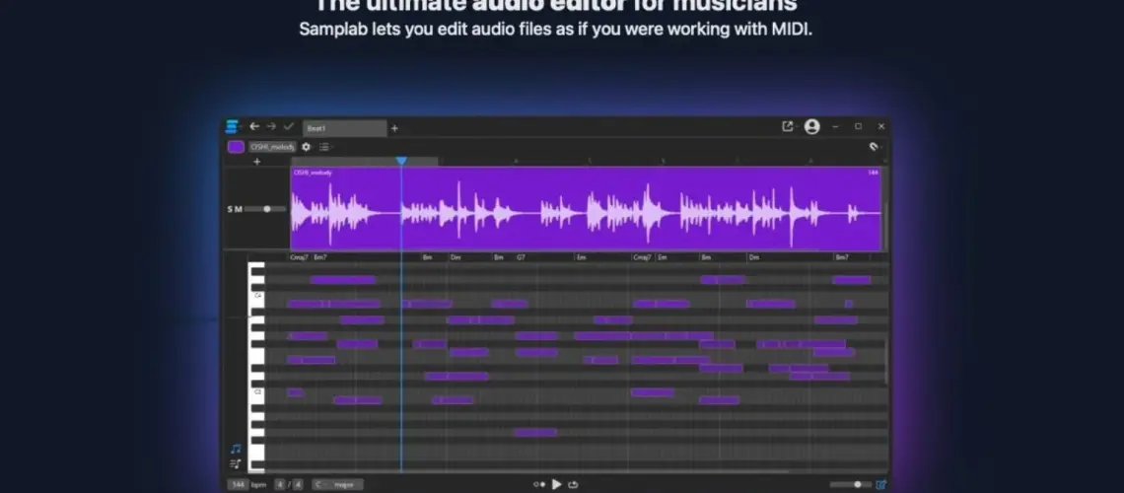Screen dimensions: 1124x493
Task: Toggle the snap magnet icon
Action: pos(874,147)
